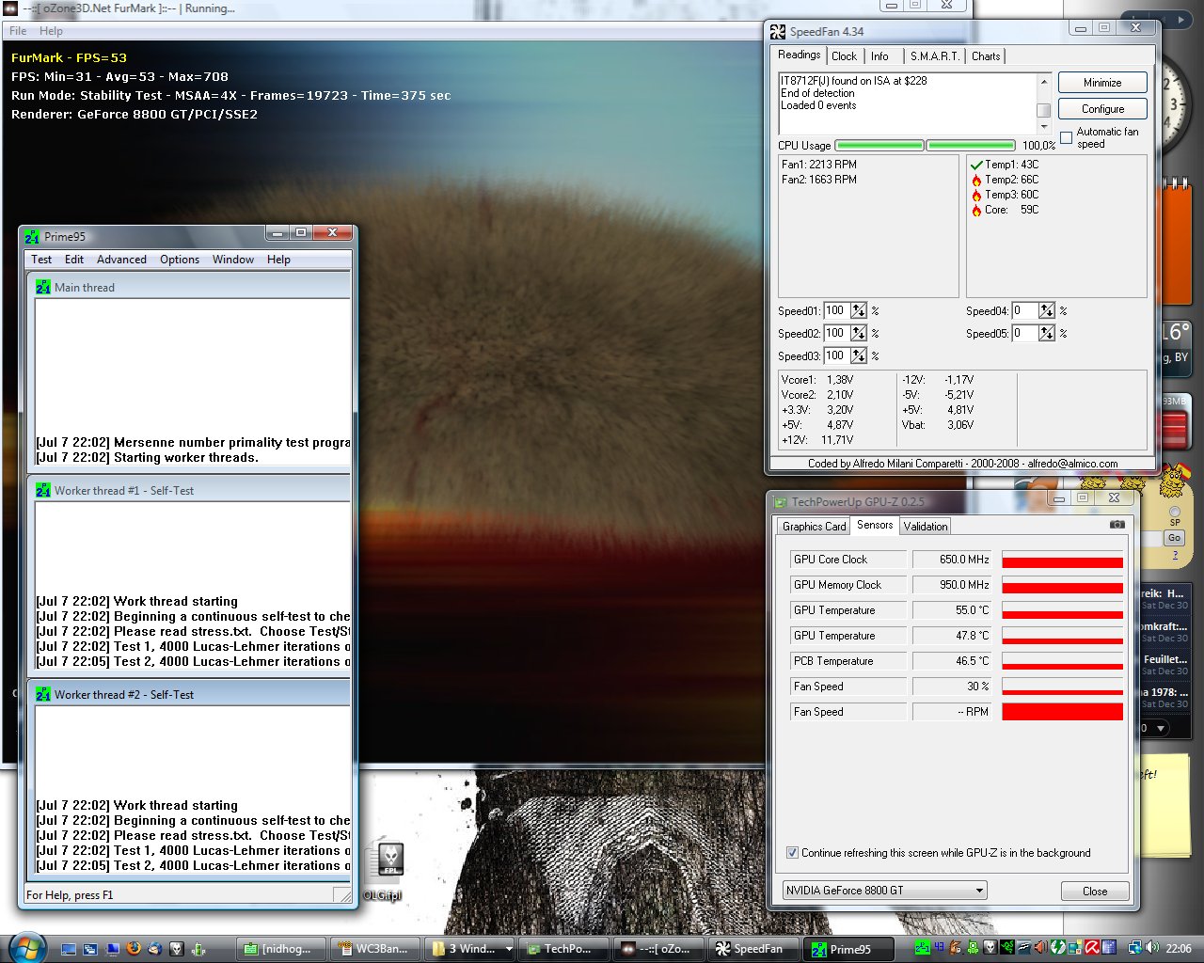Click green circular arrows tray icon
This screenshot has height=963, width=1204.
coord(1058,948)
